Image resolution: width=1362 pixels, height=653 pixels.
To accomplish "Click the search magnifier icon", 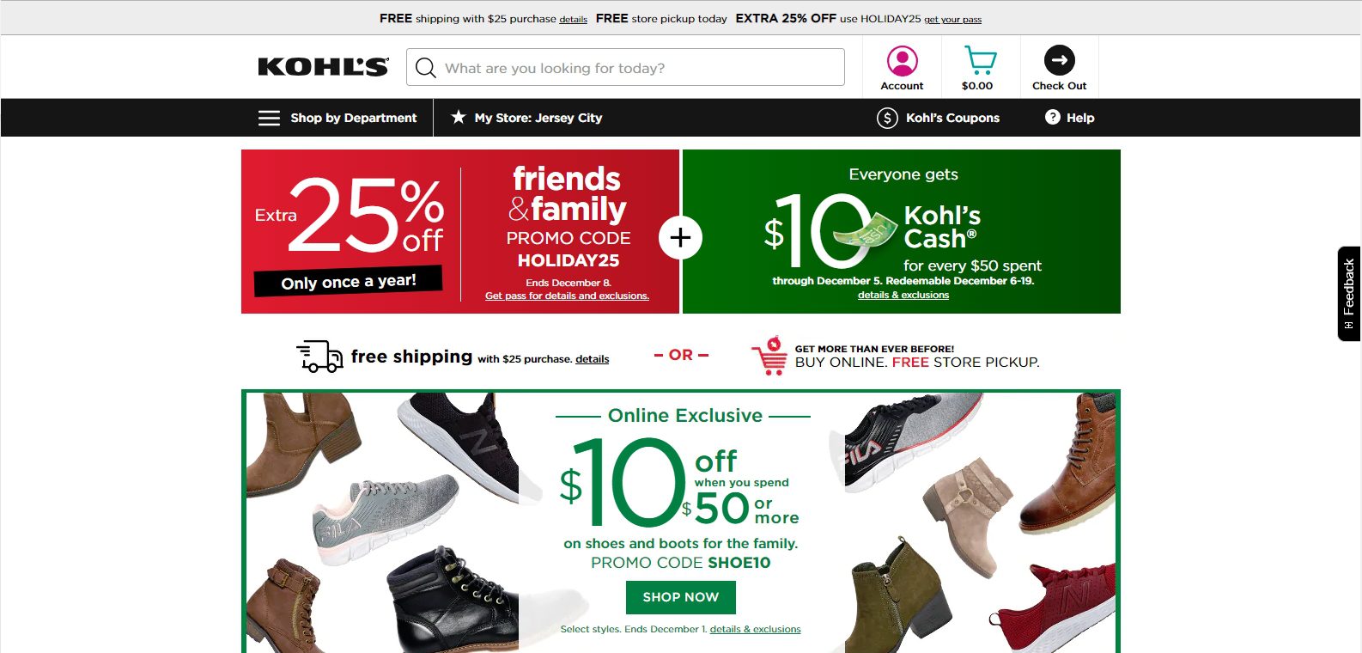I will 426,68.
